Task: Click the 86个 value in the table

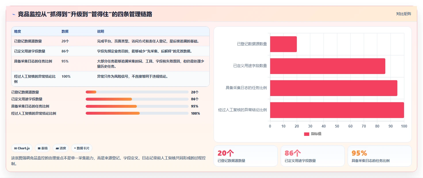Action: tap(65, 51)
